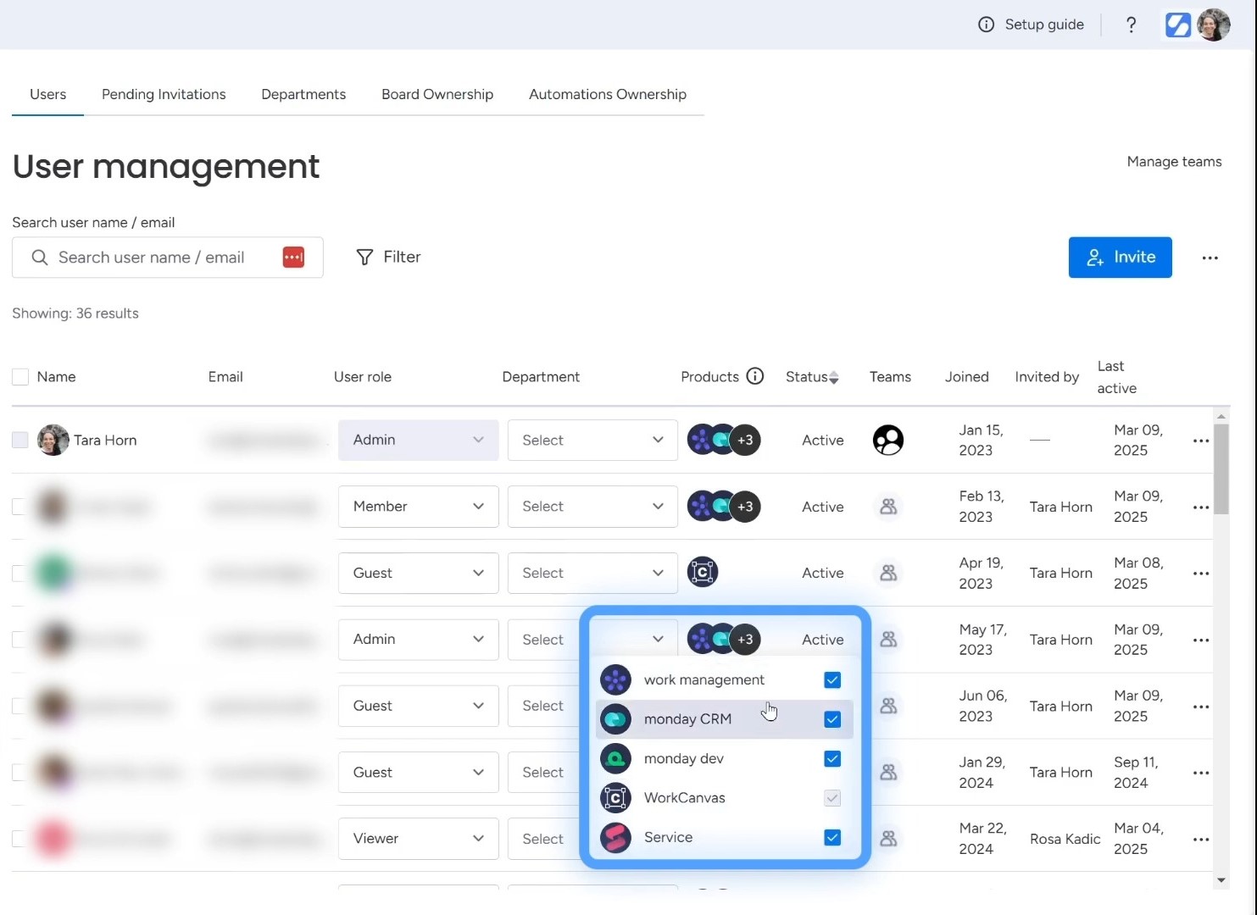This screenshot has width=1257, height=915.
Task: Open the Guest role dropdown for Jan 29, 2024 user
Action: coord(418,773)
